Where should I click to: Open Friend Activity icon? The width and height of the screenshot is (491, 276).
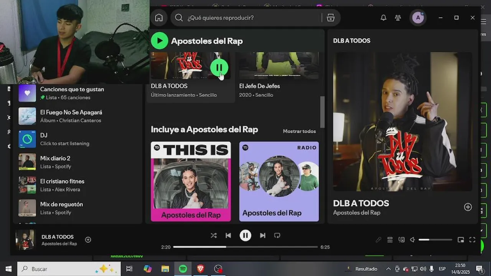pyautogui.click(x=398, y=18)
